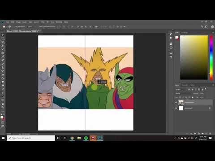Click the Home icon in options bar

tap(4, 27)
